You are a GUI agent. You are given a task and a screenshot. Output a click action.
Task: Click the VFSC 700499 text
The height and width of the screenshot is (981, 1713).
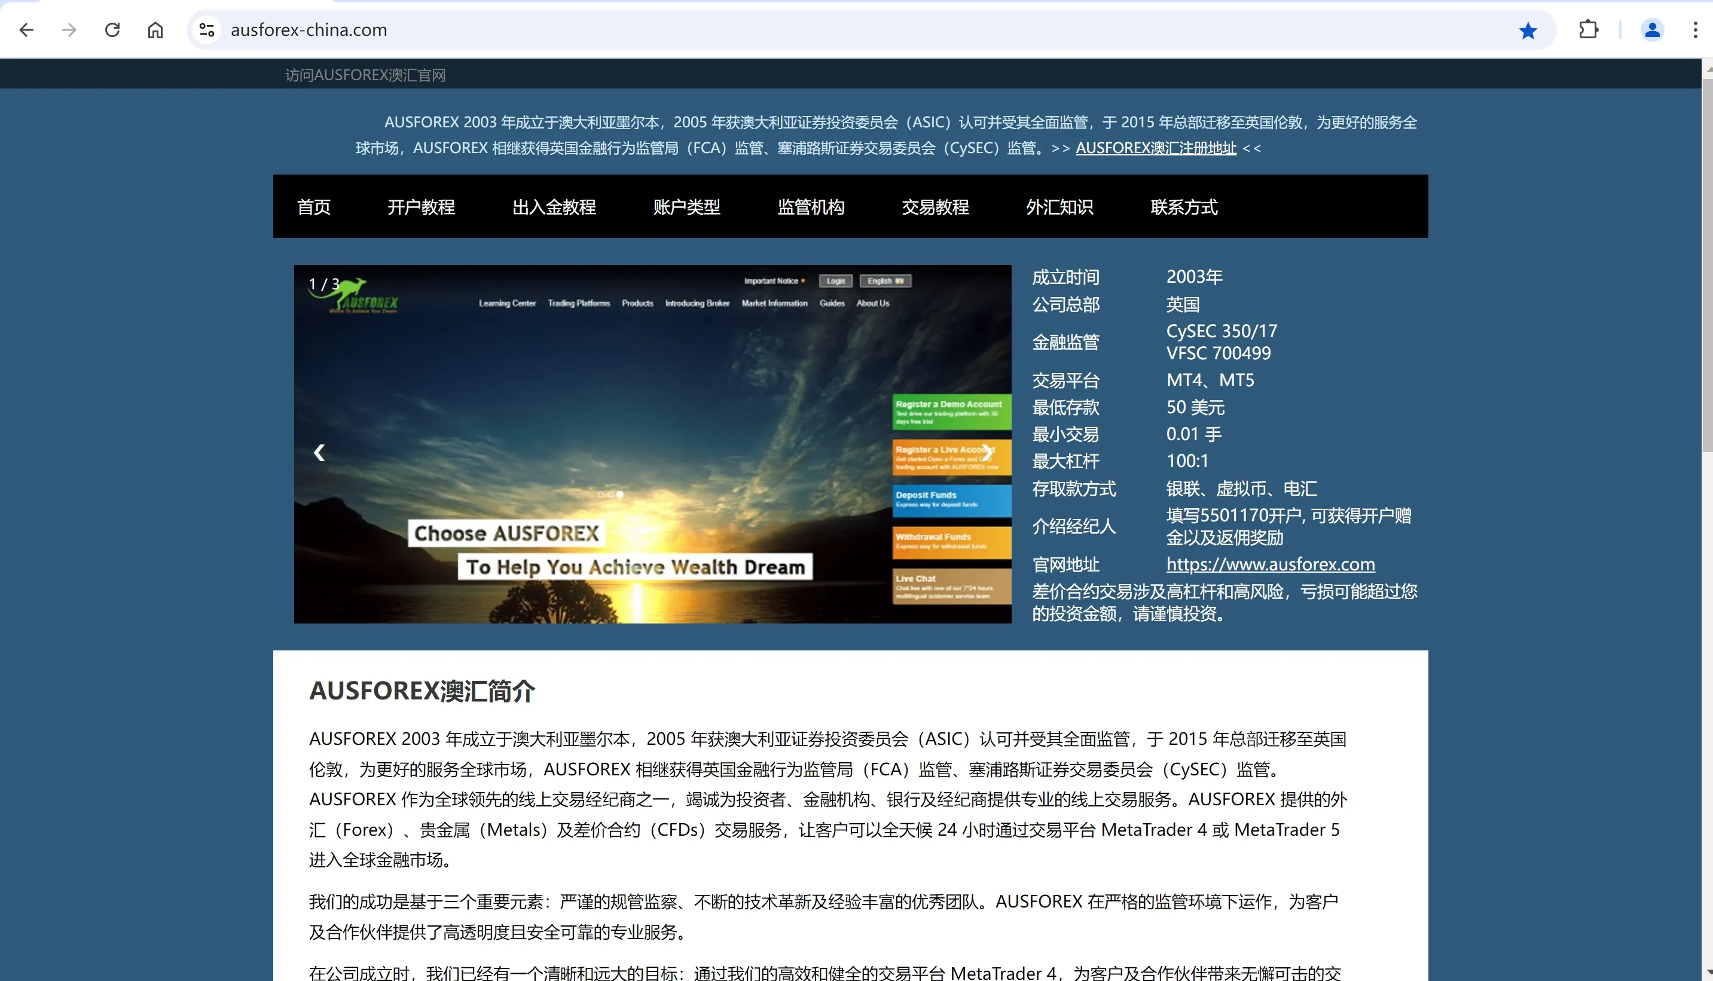click(x=1219, y=353)
